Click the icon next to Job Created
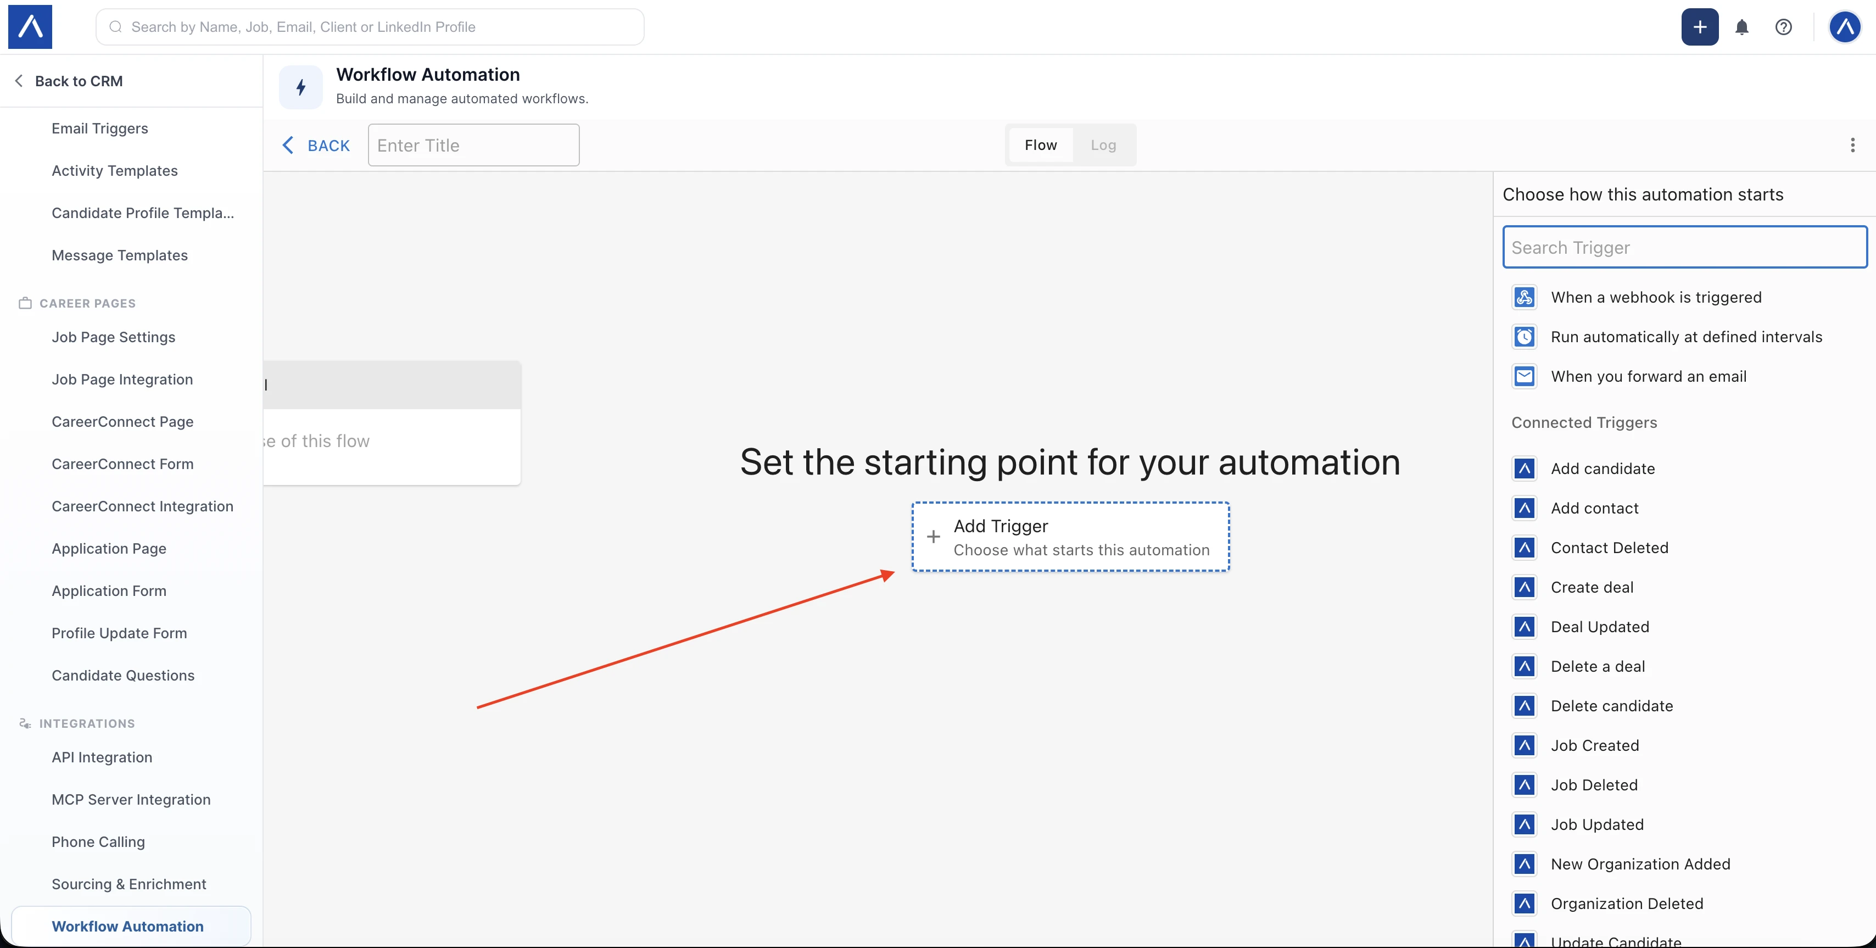The width and height of the screenshot is (1876, 948). (x=1525, y=745)
